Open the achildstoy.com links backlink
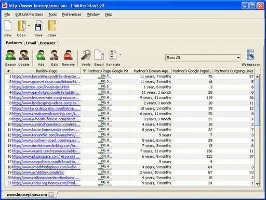This screenshot has height=200, width=266. [x=38, y=172]
